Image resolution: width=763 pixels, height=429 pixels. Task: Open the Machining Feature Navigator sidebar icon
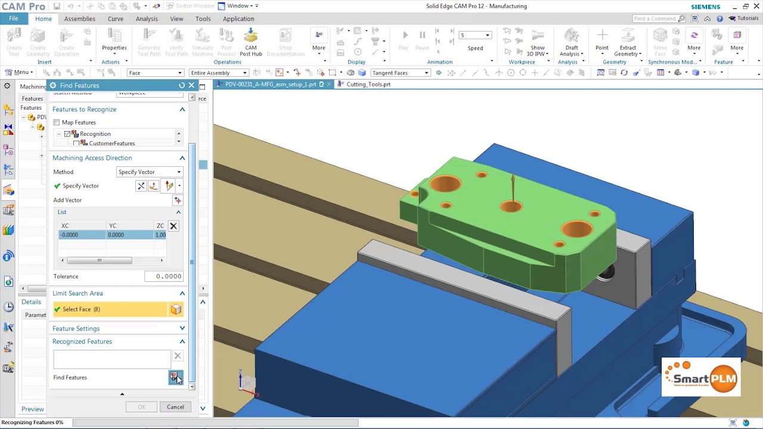pyautogui.click(x=8, y=191)
